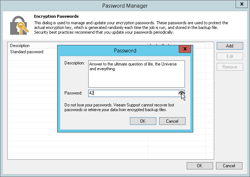
Task: Click the padlock and keys icon
Action: [x=18, y=25]
